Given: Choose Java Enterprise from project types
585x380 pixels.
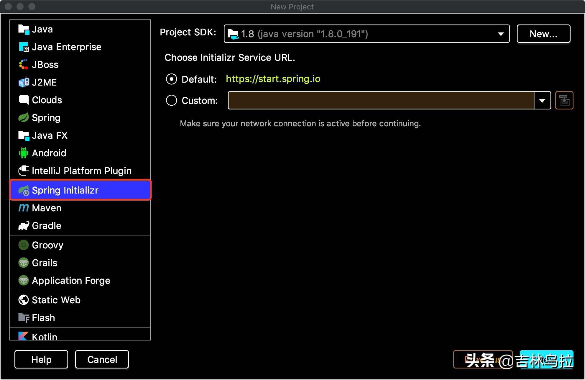Looking at the screenshot, I should pyautogui.click(x=66, y=47).
